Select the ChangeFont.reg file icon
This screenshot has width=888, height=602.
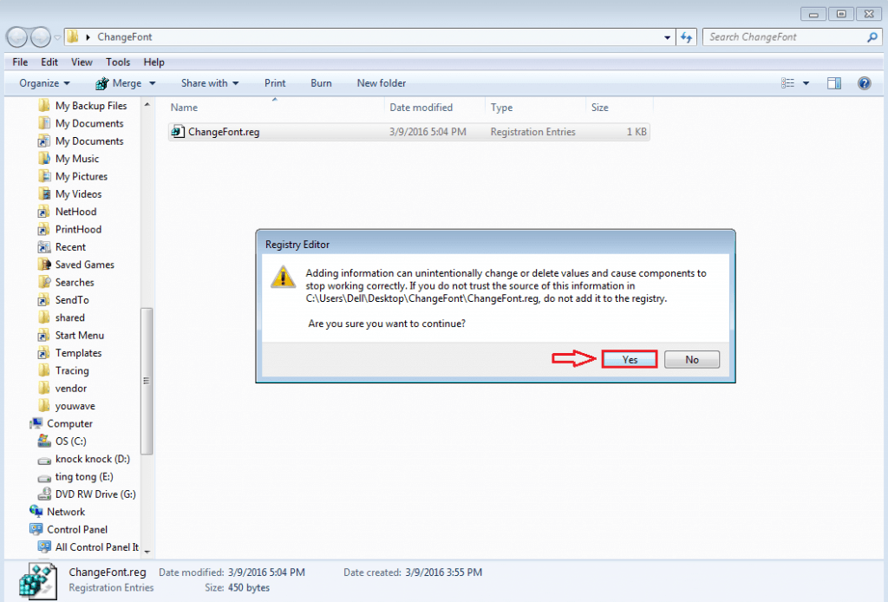coord(178,132)
